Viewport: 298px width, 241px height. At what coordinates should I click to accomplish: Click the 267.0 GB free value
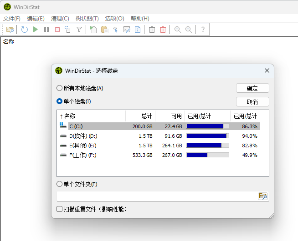click(172, 155)
